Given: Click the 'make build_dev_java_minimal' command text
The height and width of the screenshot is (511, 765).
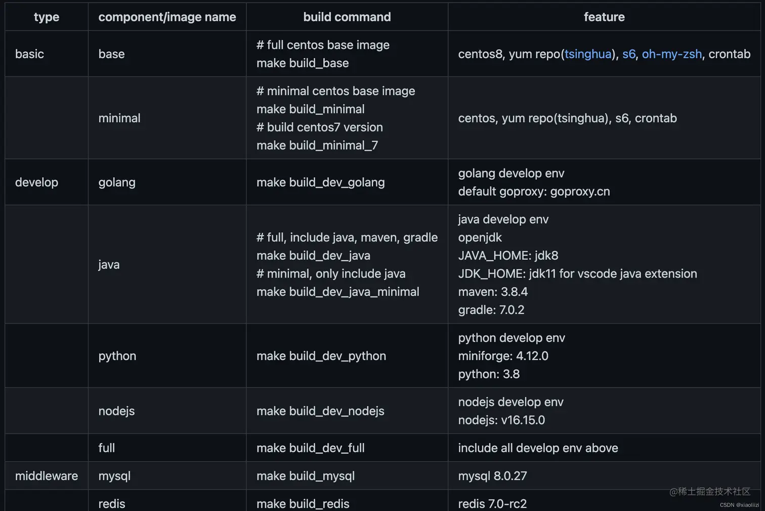Looking at the screenshot, I should pos(338,292).
